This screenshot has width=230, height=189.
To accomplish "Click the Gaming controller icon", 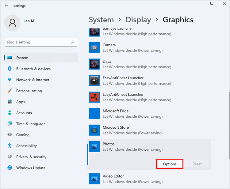I will click(x=10, y=134).
